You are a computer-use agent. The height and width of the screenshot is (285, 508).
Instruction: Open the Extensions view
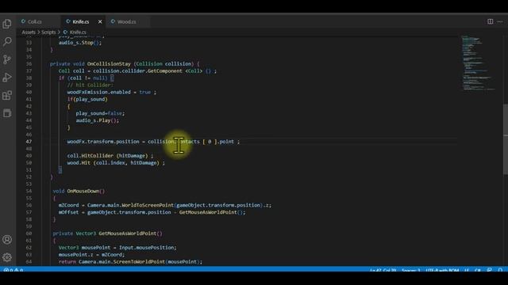point(7,96)
